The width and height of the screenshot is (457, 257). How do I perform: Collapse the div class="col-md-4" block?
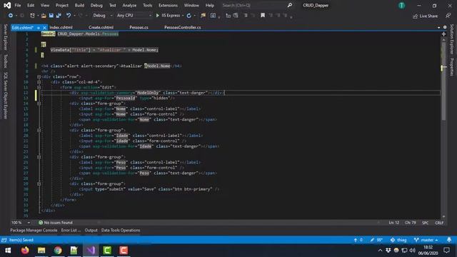coord(39,82)
